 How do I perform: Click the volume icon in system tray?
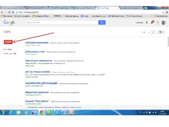(x=156, y=112)
